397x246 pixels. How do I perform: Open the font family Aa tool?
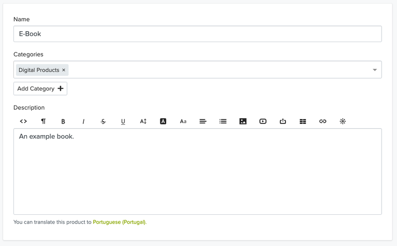(x=183, y=121)
